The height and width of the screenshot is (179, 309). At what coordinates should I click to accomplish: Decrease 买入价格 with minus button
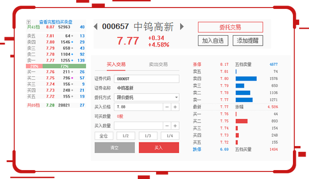pos(167,107)
